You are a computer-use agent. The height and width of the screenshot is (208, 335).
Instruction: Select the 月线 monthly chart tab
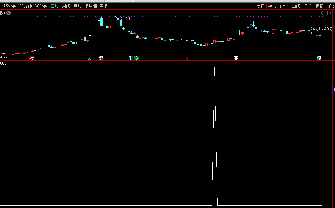78,6
